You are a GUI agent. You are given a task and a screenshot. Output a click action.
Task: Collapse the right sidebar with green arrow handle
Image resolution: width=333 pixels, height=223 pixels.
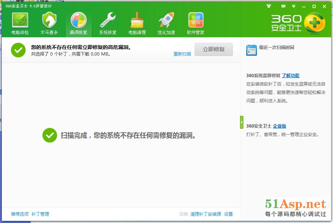[242, 122]
